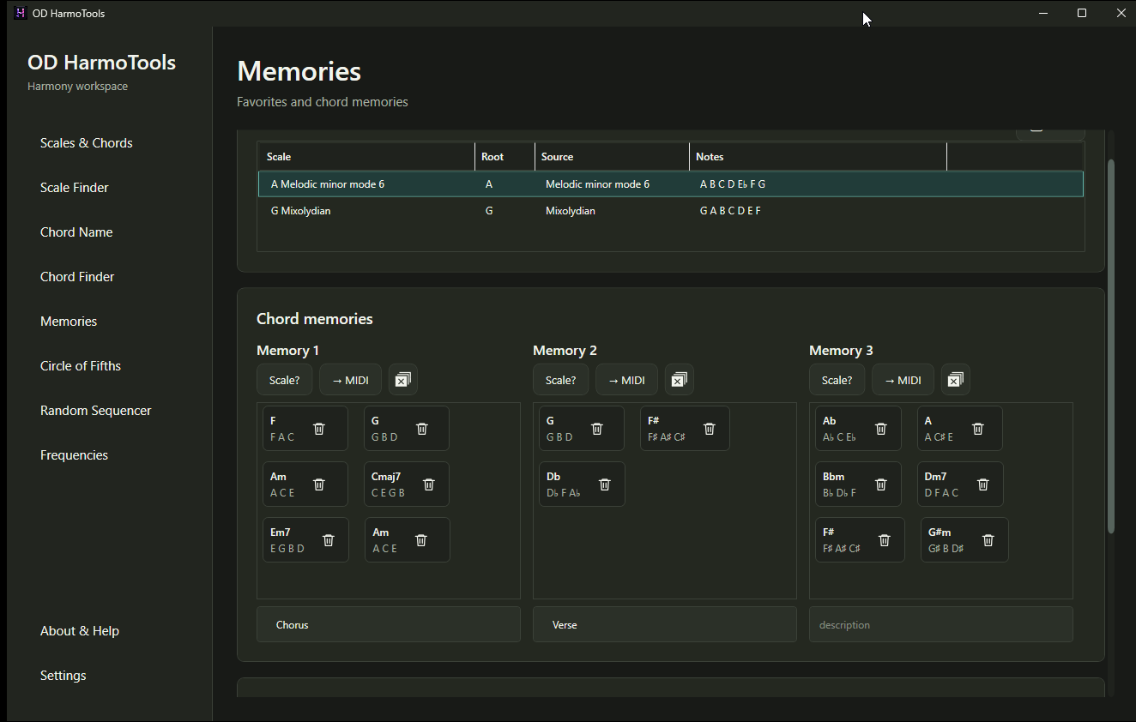Click the Em7 chord card in Memory 1
The height and width of the screenshot is (722, 1136).
coord(305,540)
